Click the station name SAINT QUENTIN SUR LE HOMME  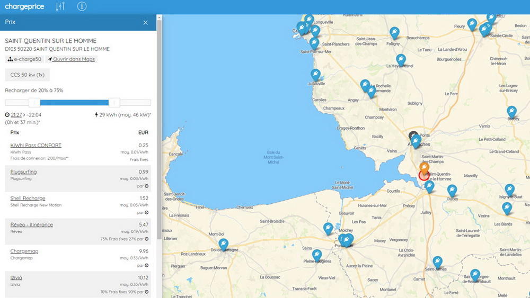(51, 41)
